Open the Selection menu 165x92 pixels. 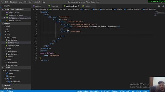click(x=13, y=2)
